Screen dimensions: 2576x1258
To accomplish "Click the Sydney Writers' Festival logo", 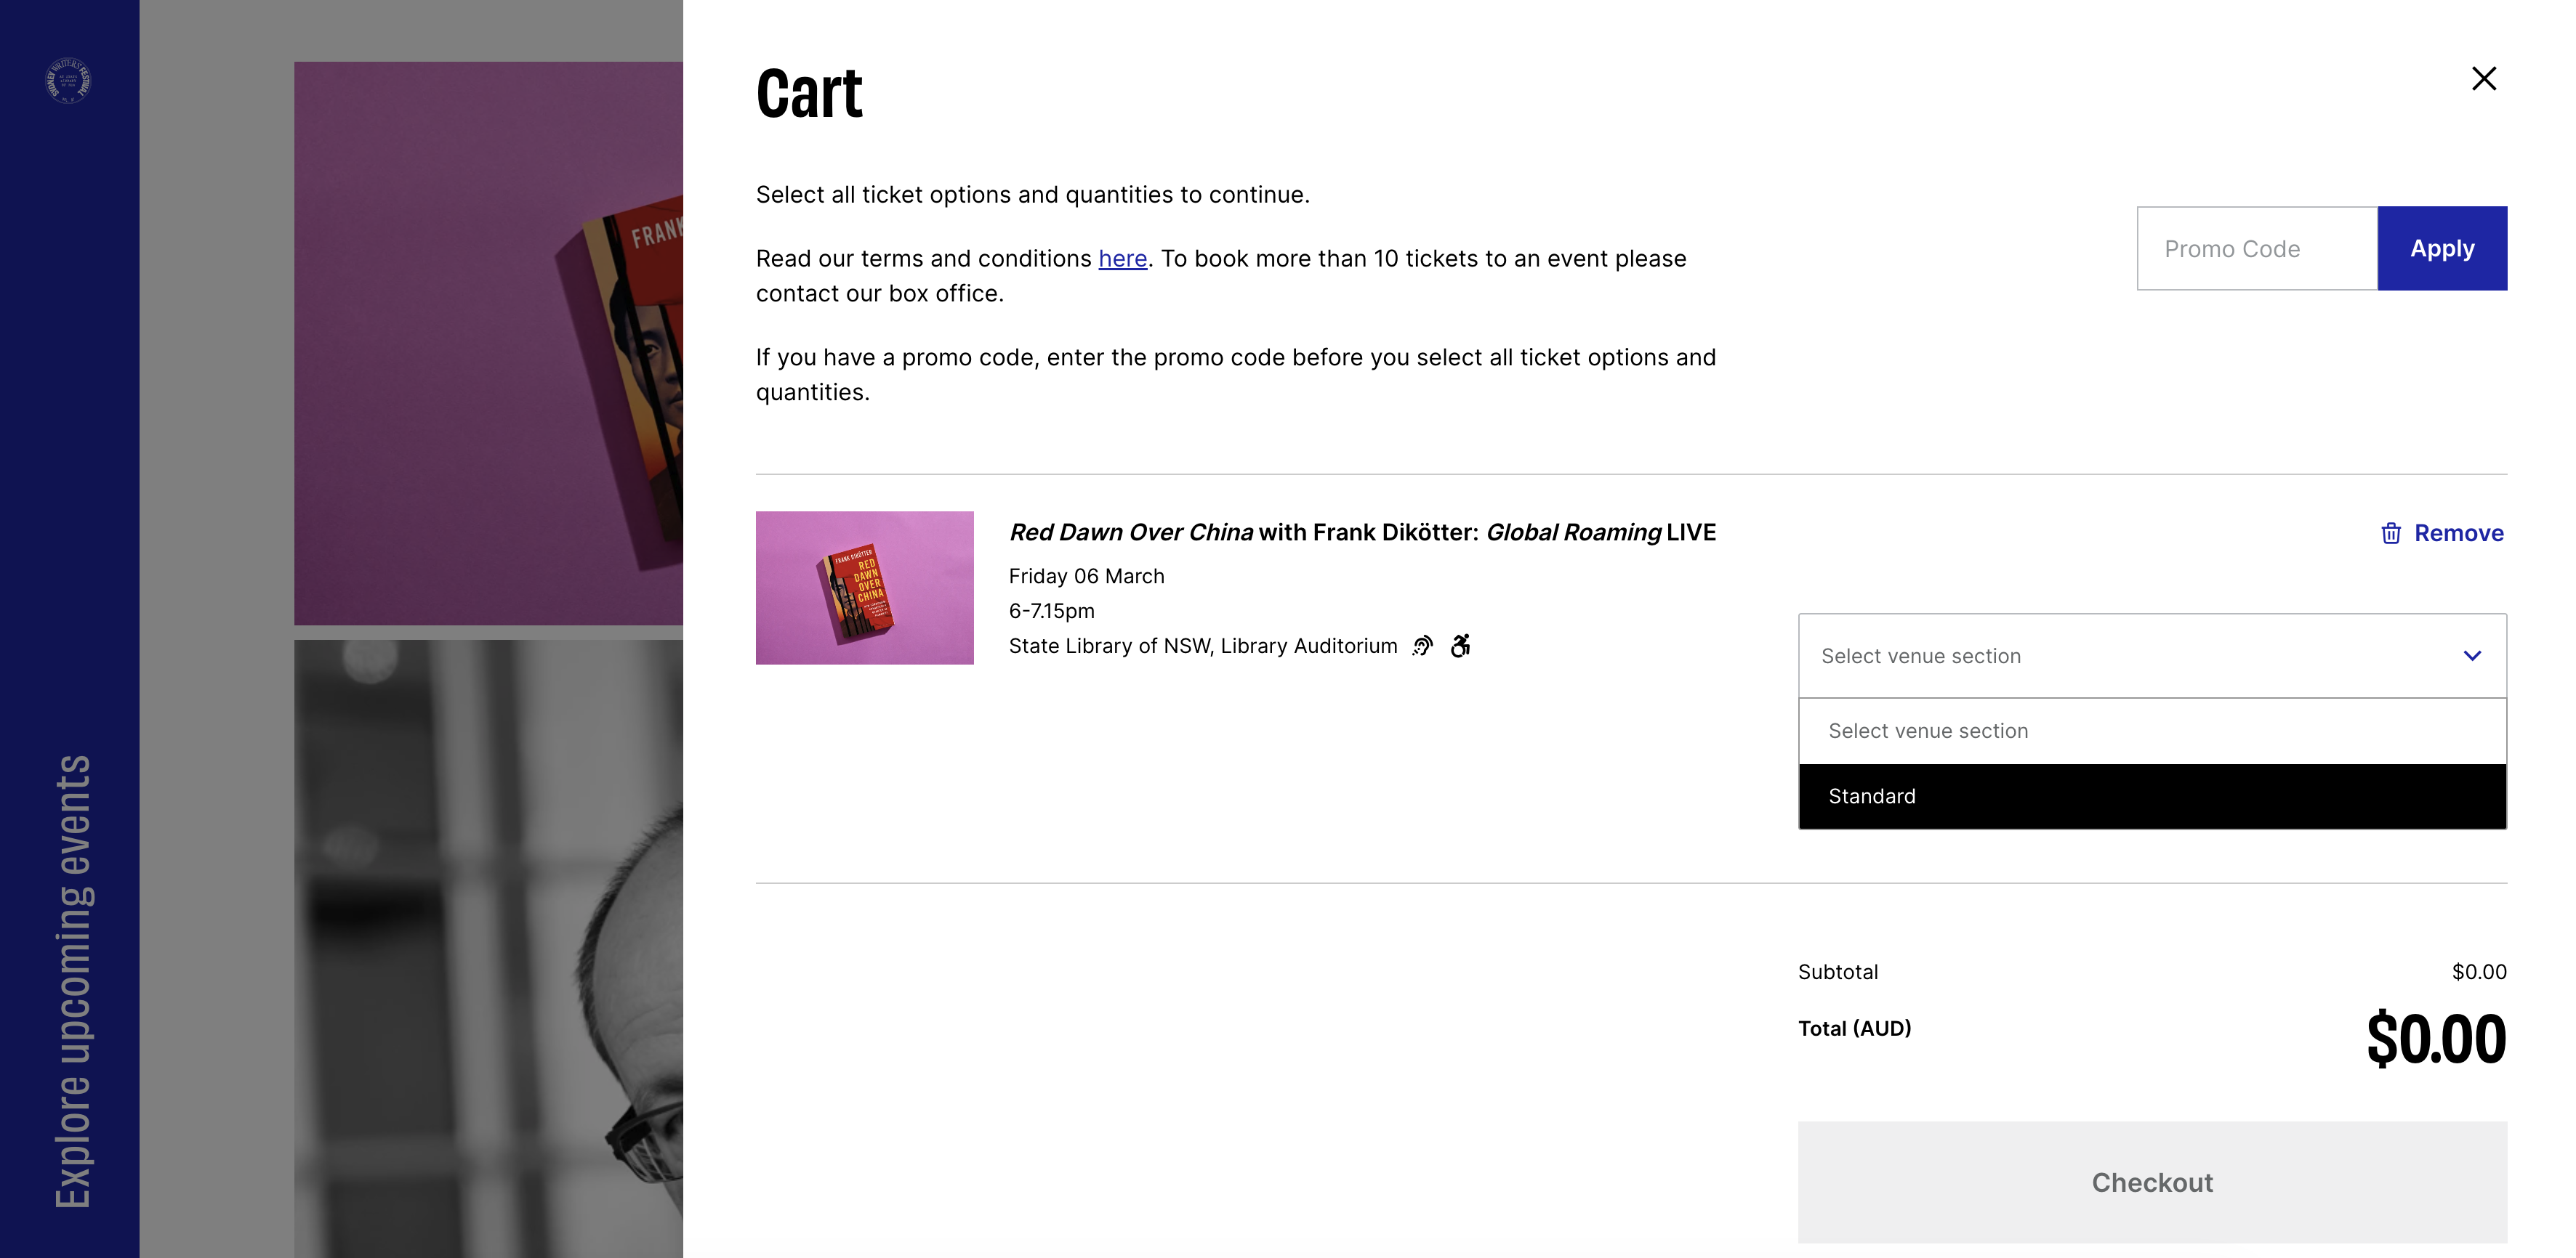I will tap(68, 80).
